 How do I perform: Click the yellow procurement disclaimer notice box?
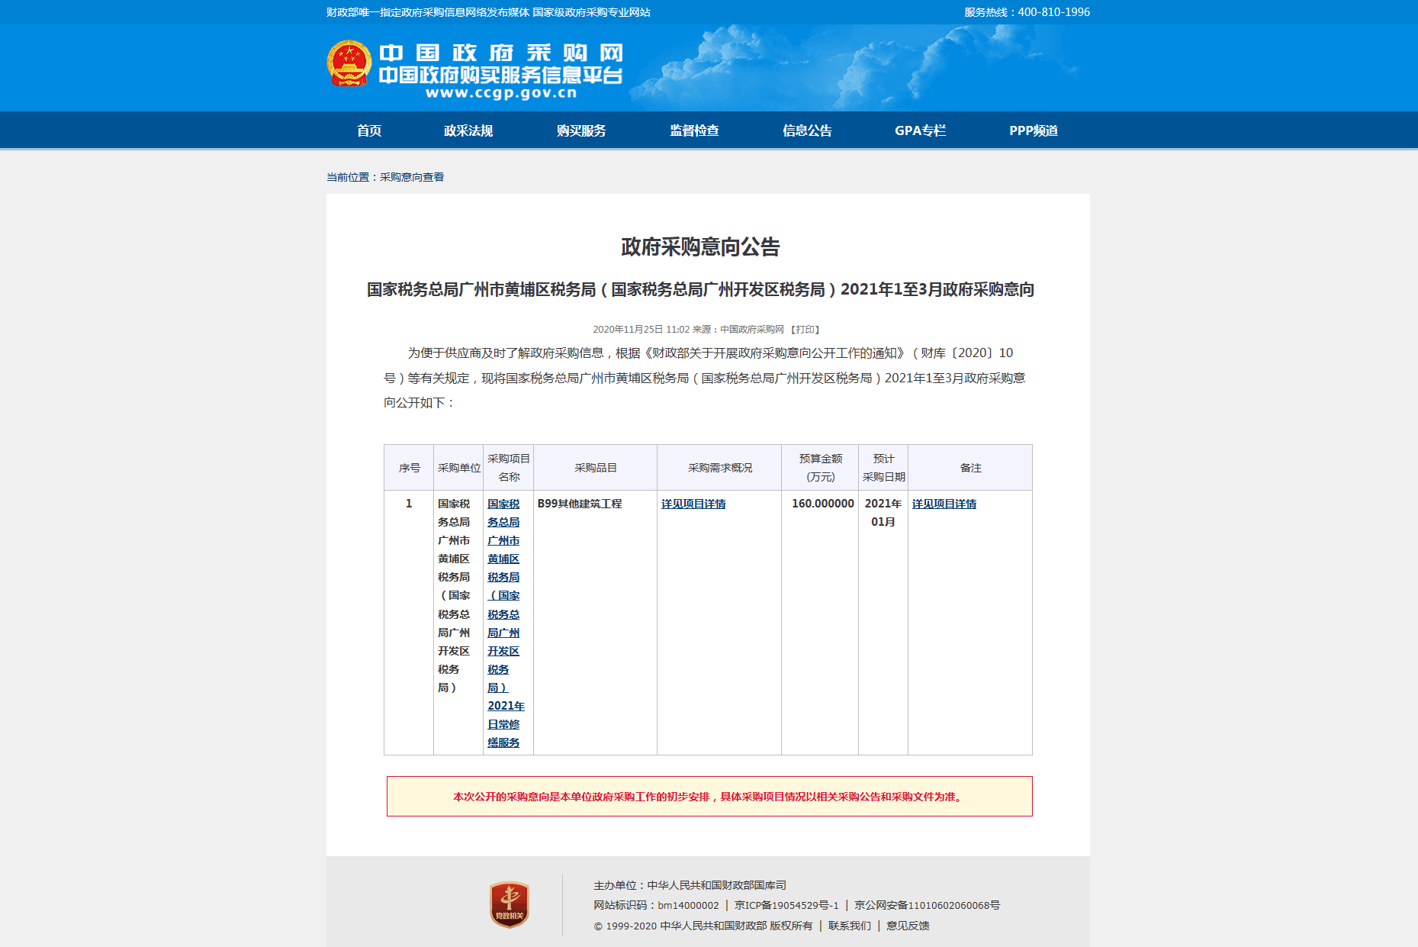pyautogui.click(x=709, y=797)
